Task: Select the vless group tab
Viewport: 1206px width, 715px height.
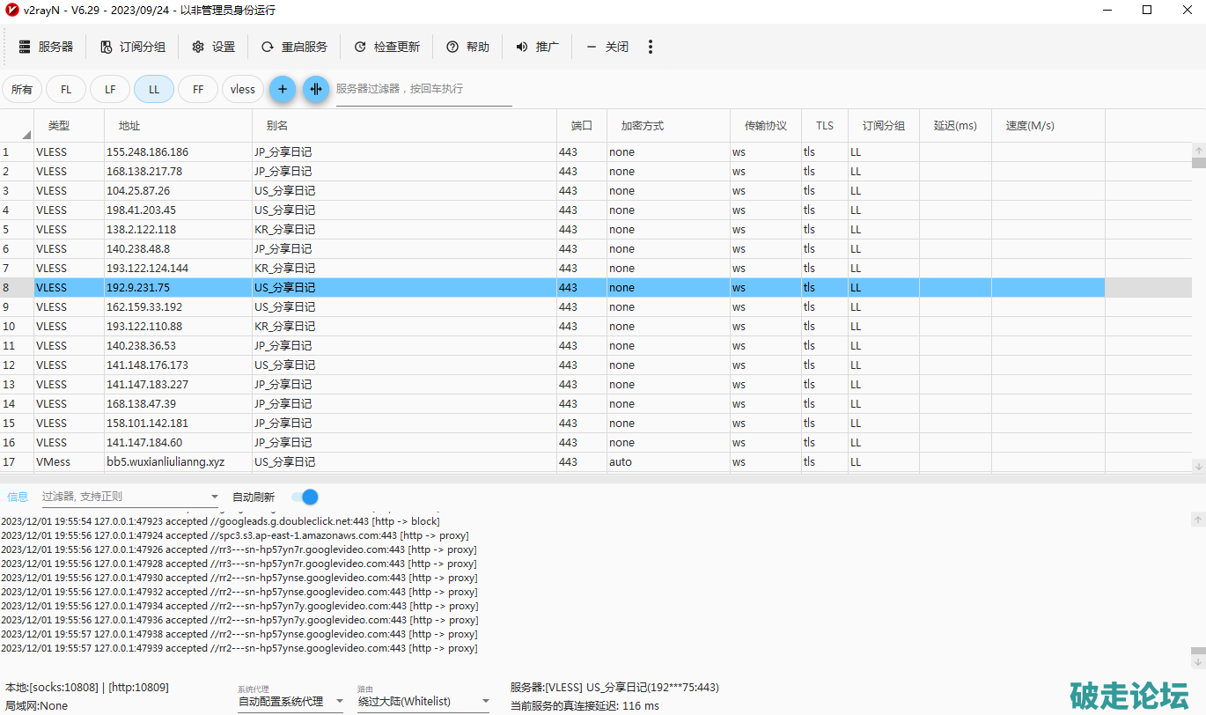Action: pyautogui.click(x=242, y=89)
